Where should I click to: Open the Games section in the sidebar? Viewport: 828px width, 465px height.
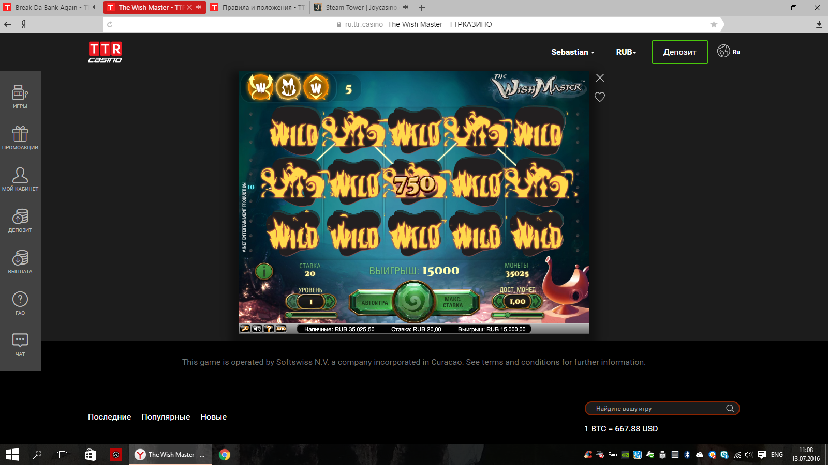(20, 96)
